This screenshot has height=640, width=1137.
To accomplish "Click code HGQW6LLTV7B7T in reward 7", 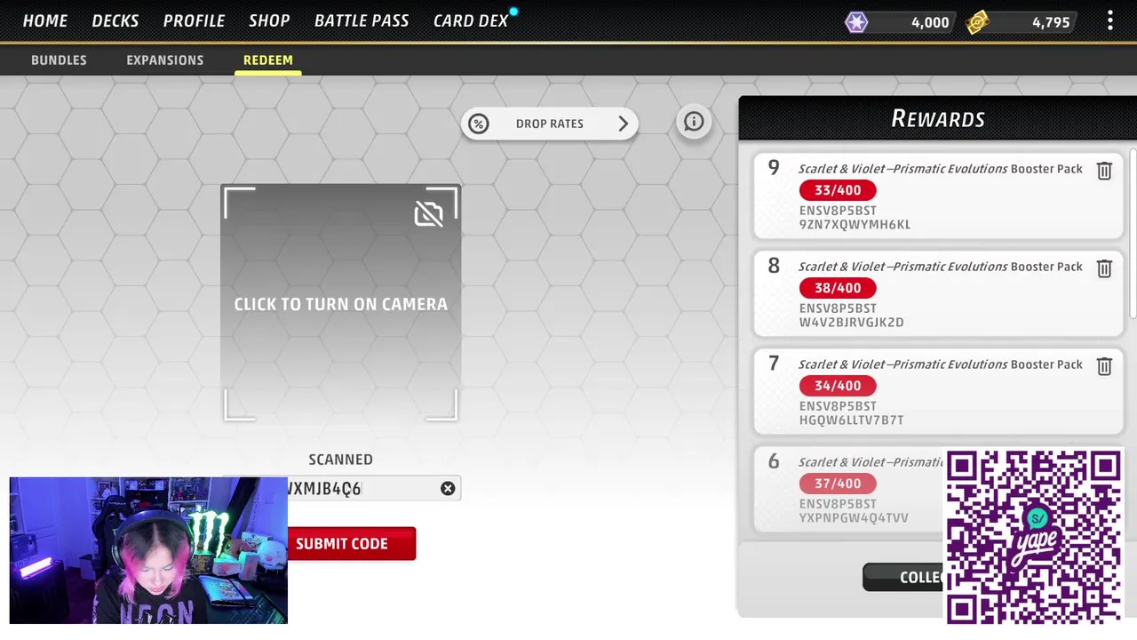I will pyautogui.click(x=851, y=420).
